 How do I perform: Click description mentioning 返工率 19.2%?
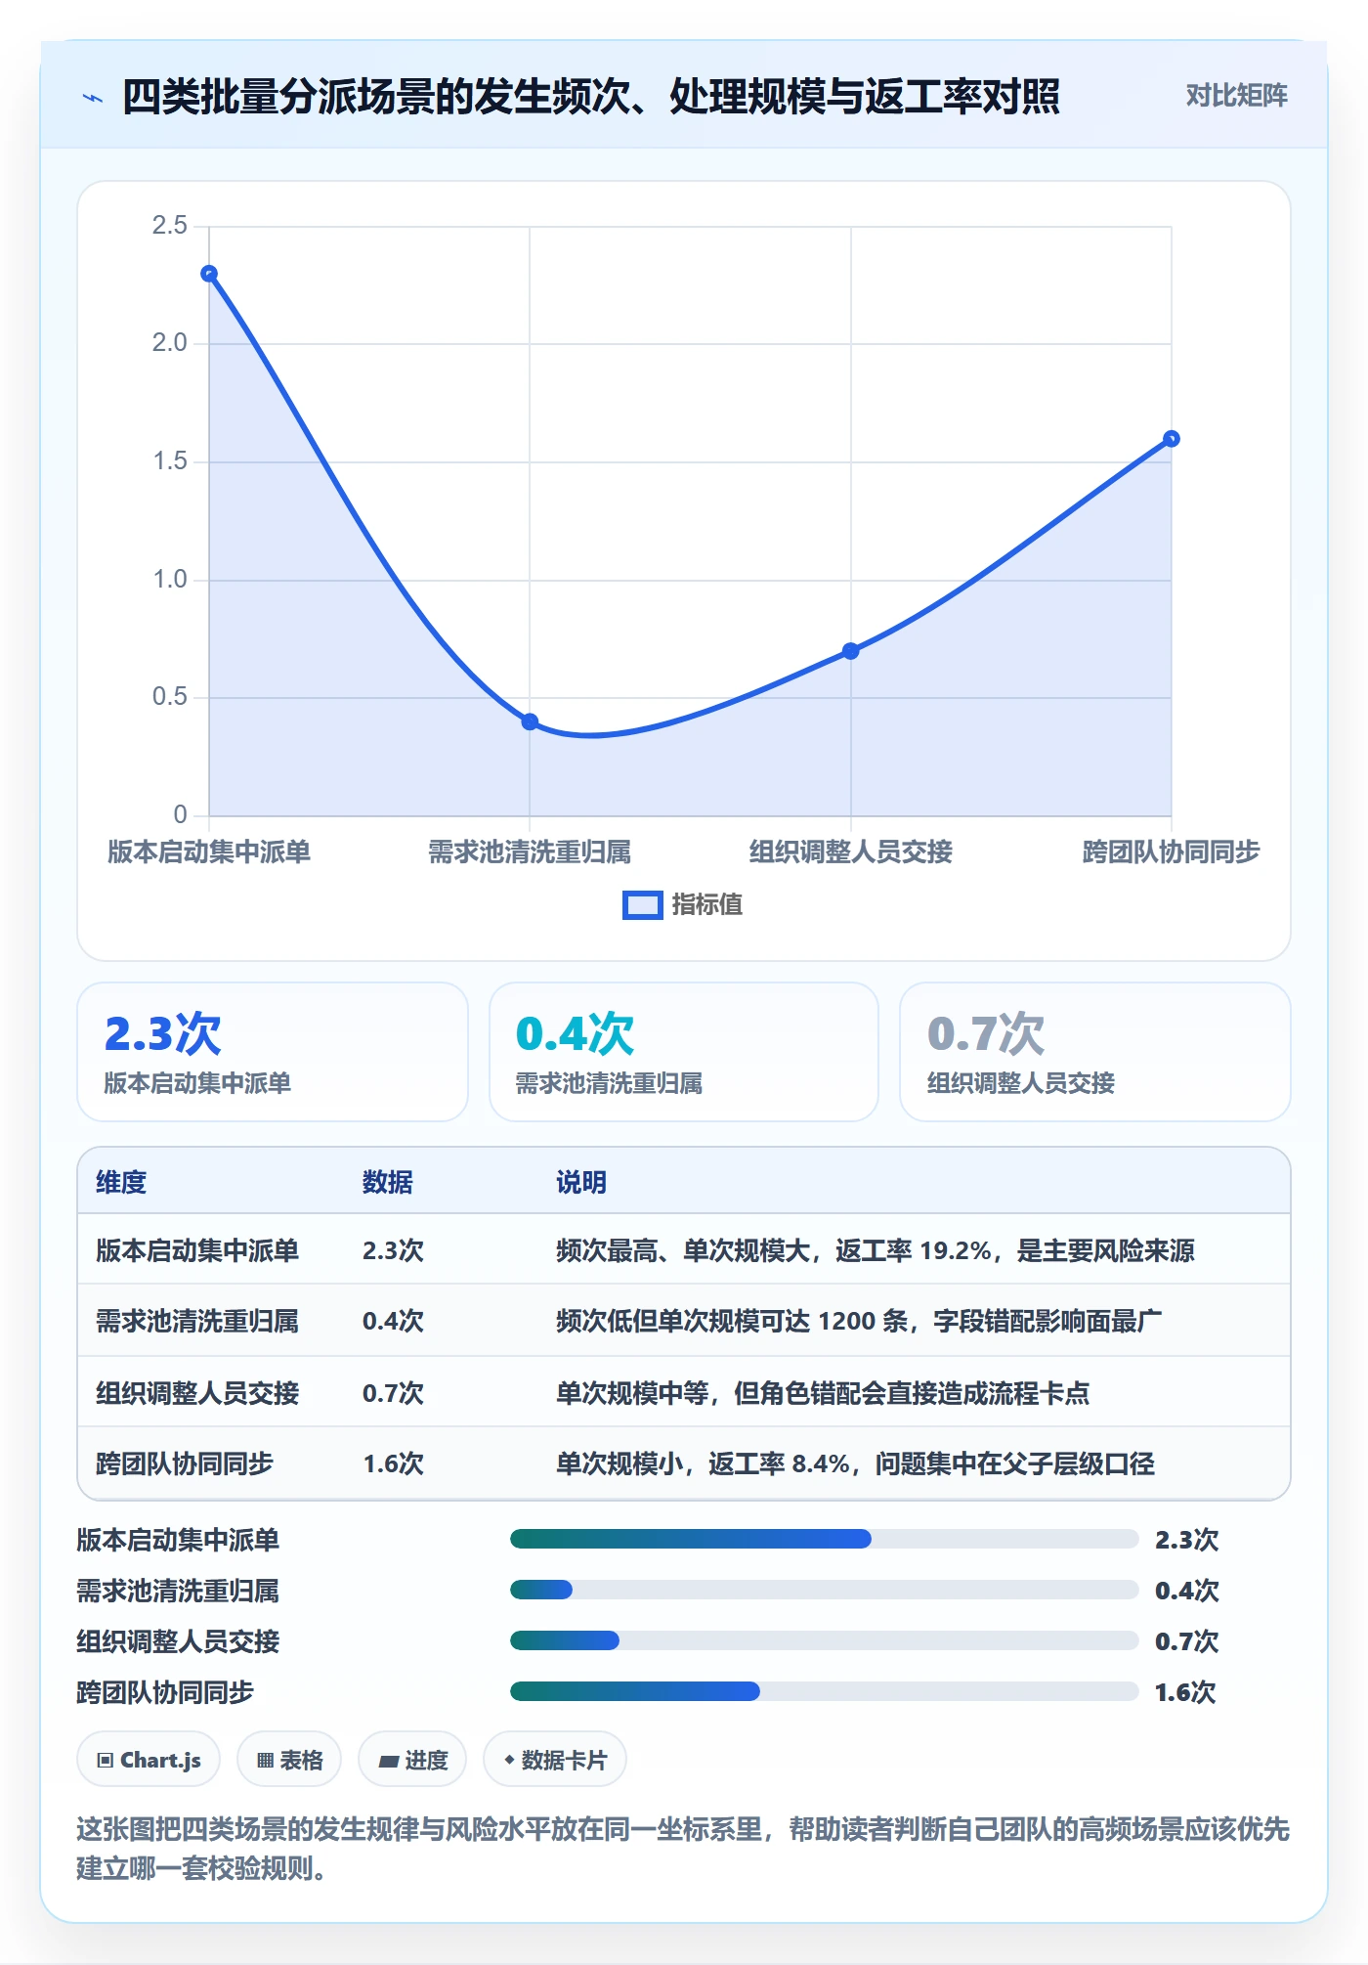coord(876,1251)
